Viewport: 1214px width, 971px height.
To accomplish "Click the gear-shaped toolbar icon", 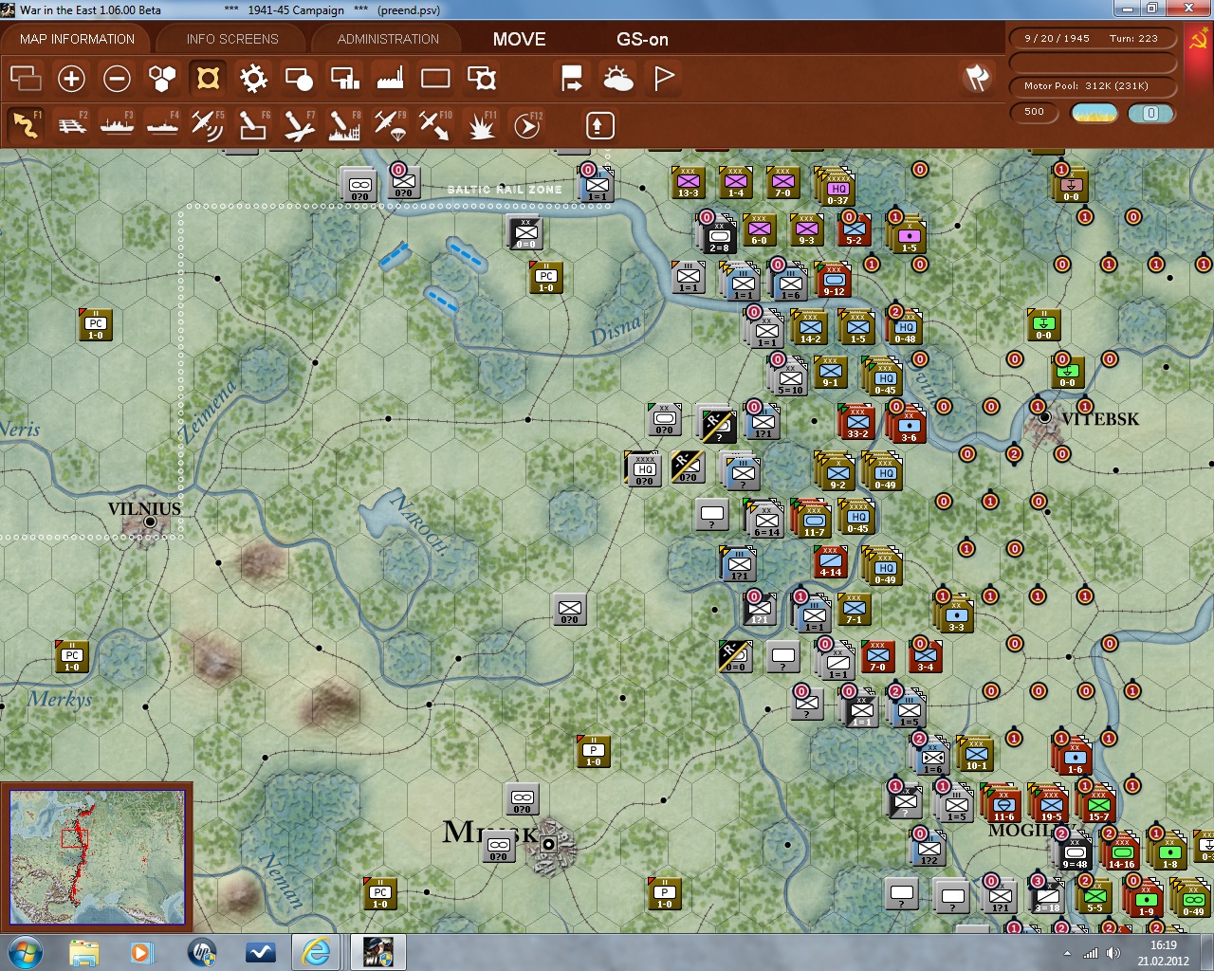I will 253,78.
